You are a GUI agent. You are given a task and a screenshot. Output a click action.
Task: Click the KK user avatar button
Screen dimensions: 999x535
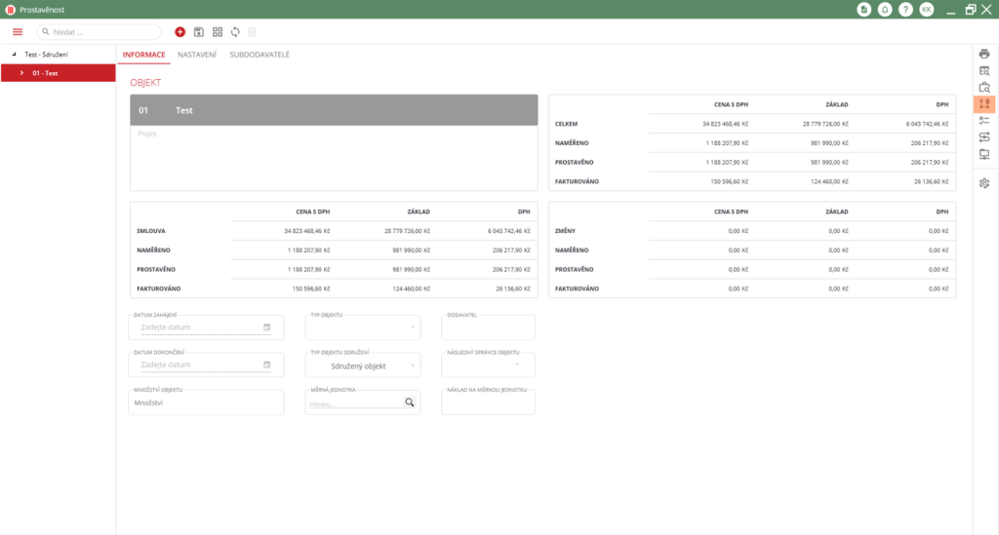[x=927, y=9]
